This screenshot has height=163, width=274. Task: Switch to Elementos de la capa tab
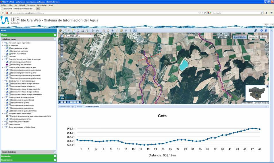coord(67,107)
